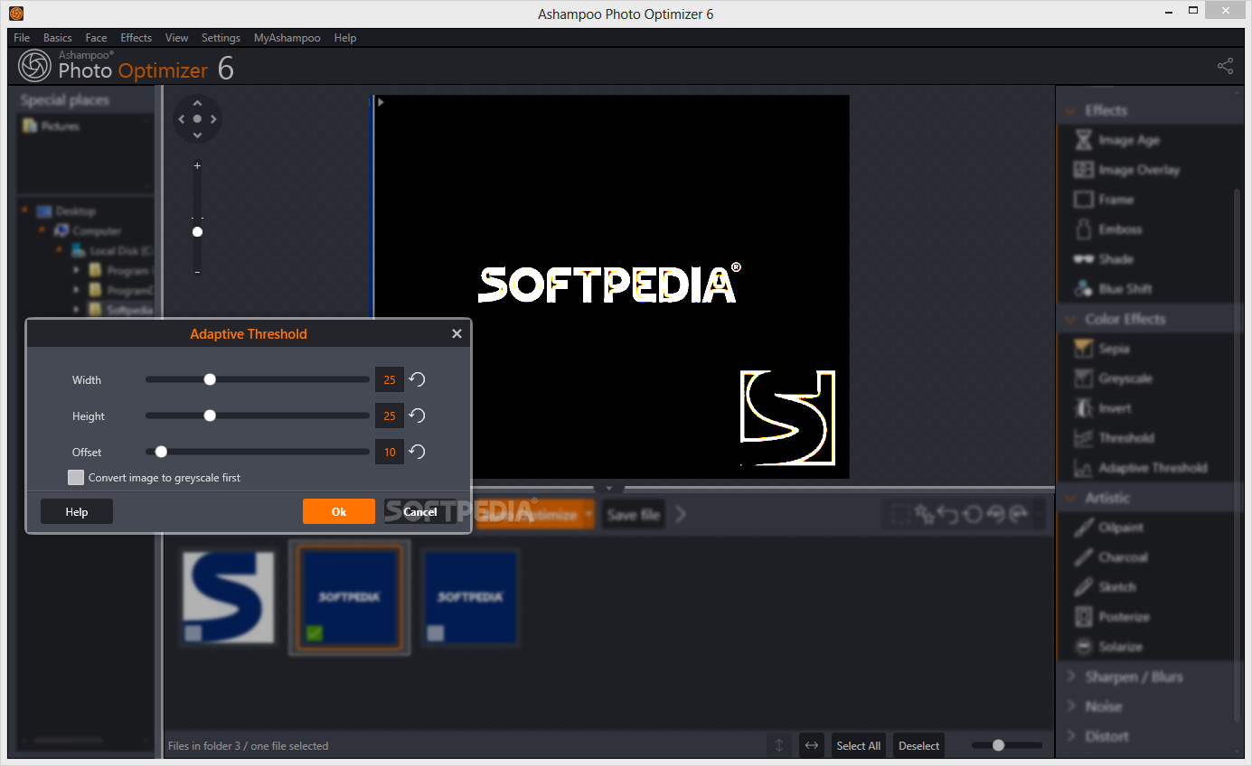The height and width of the screenshot is (766, 1252).
Task: Click the chevron next to Save file
Action: click(682, 514)
